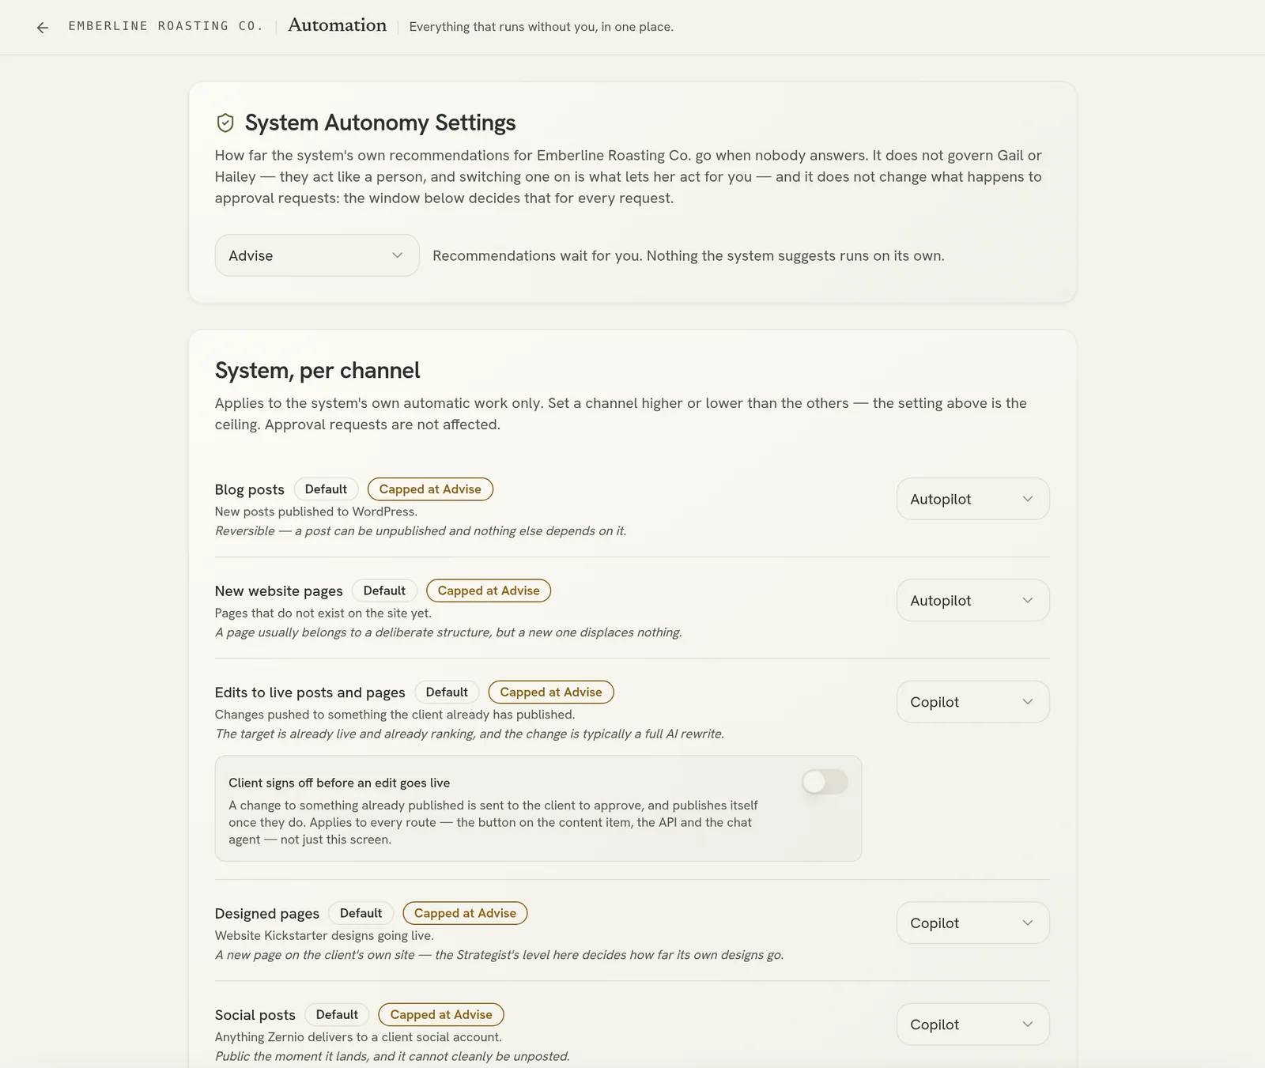This screenshot has height=1068, width=1265.
Task: Click 'Anything Zernio delivers to a client social account.'
Action: [358, 1036]
